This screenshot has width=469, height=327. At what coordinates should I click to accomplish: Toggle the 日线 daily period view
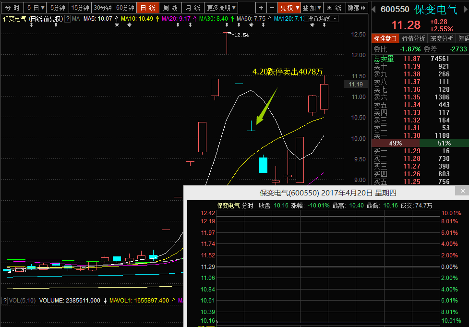pos(147,8)
